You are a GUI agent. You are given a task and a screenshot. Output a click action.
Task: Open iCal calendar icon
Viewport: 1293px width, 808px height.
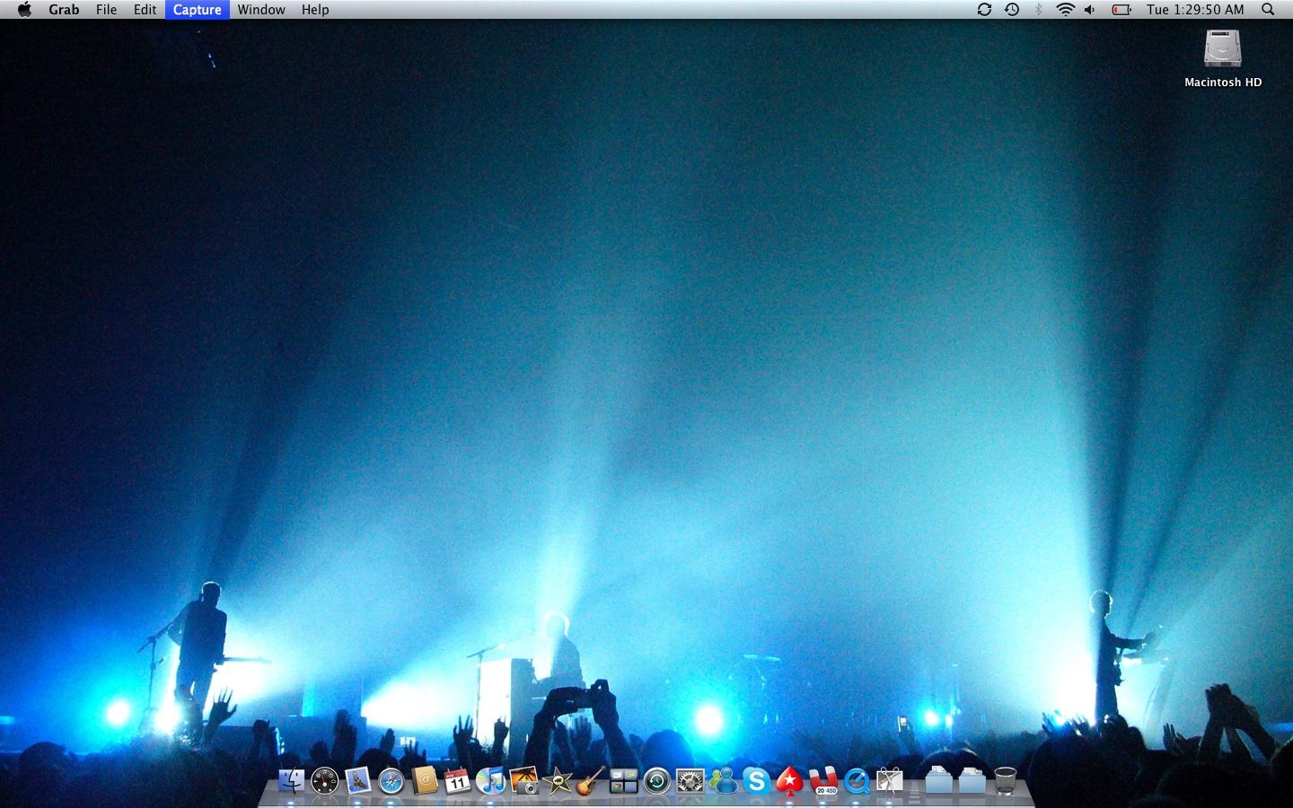[457, 781]
